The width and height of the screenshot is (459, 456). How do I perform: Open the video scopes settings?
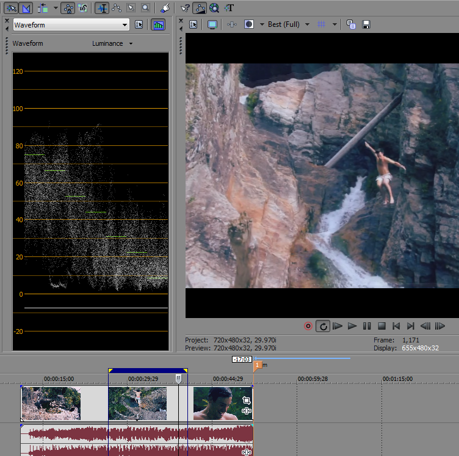[x=139, y=25]
